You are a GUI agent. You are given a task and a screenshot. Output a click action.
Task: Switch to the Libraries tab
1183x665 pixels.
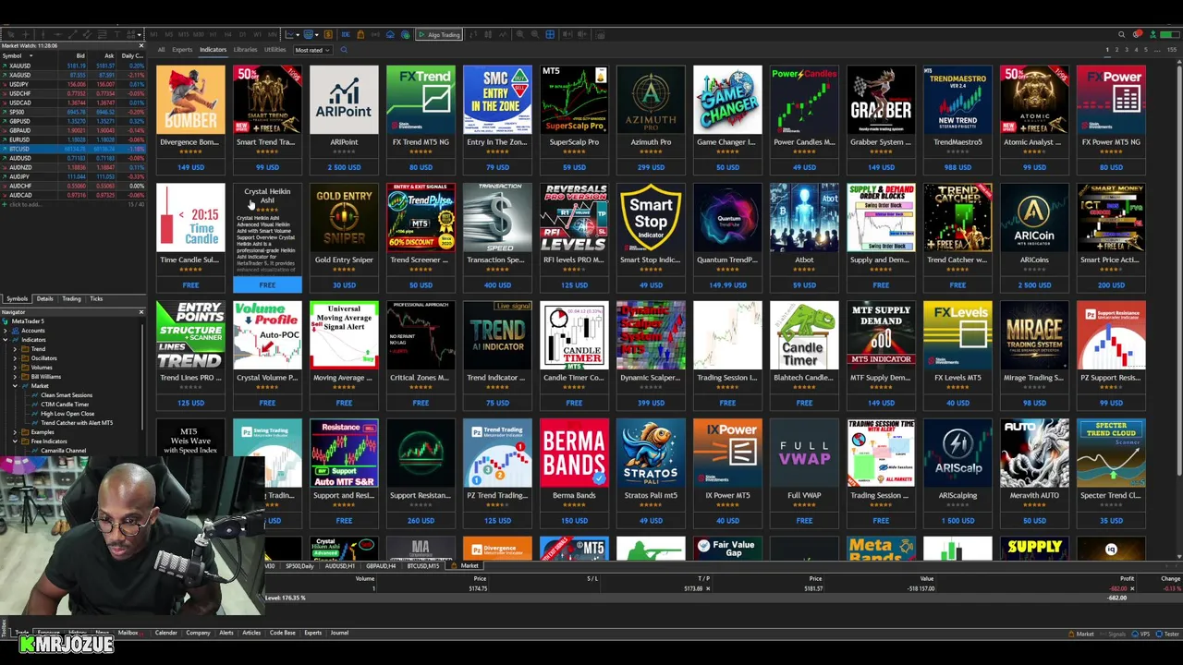[x=245, y=50]
